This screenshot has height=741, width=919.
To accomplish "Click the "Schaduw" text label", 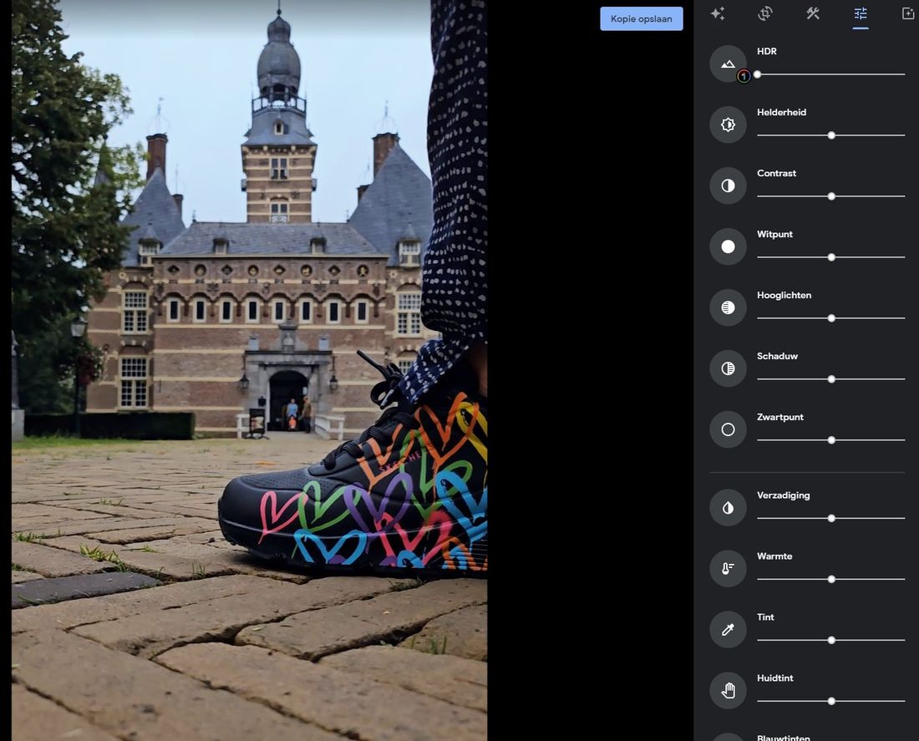I will tap(777, 357).
